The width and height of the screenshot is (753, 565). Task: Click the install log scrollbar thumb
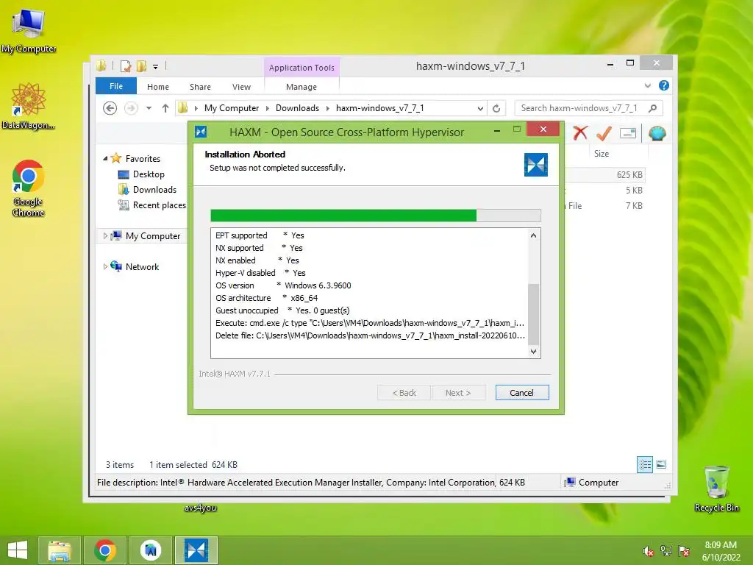pyautogui.click(x=534, y=314)
